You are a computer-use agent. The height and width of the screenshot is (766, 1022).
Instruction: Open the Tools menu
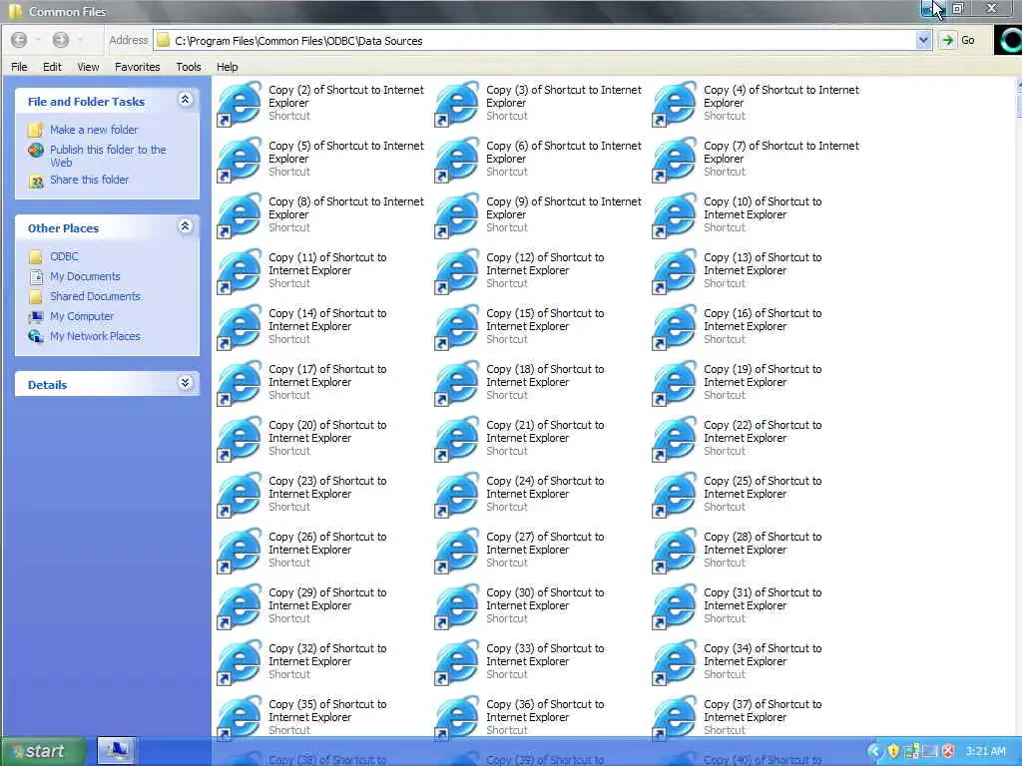tap(189, 67)
